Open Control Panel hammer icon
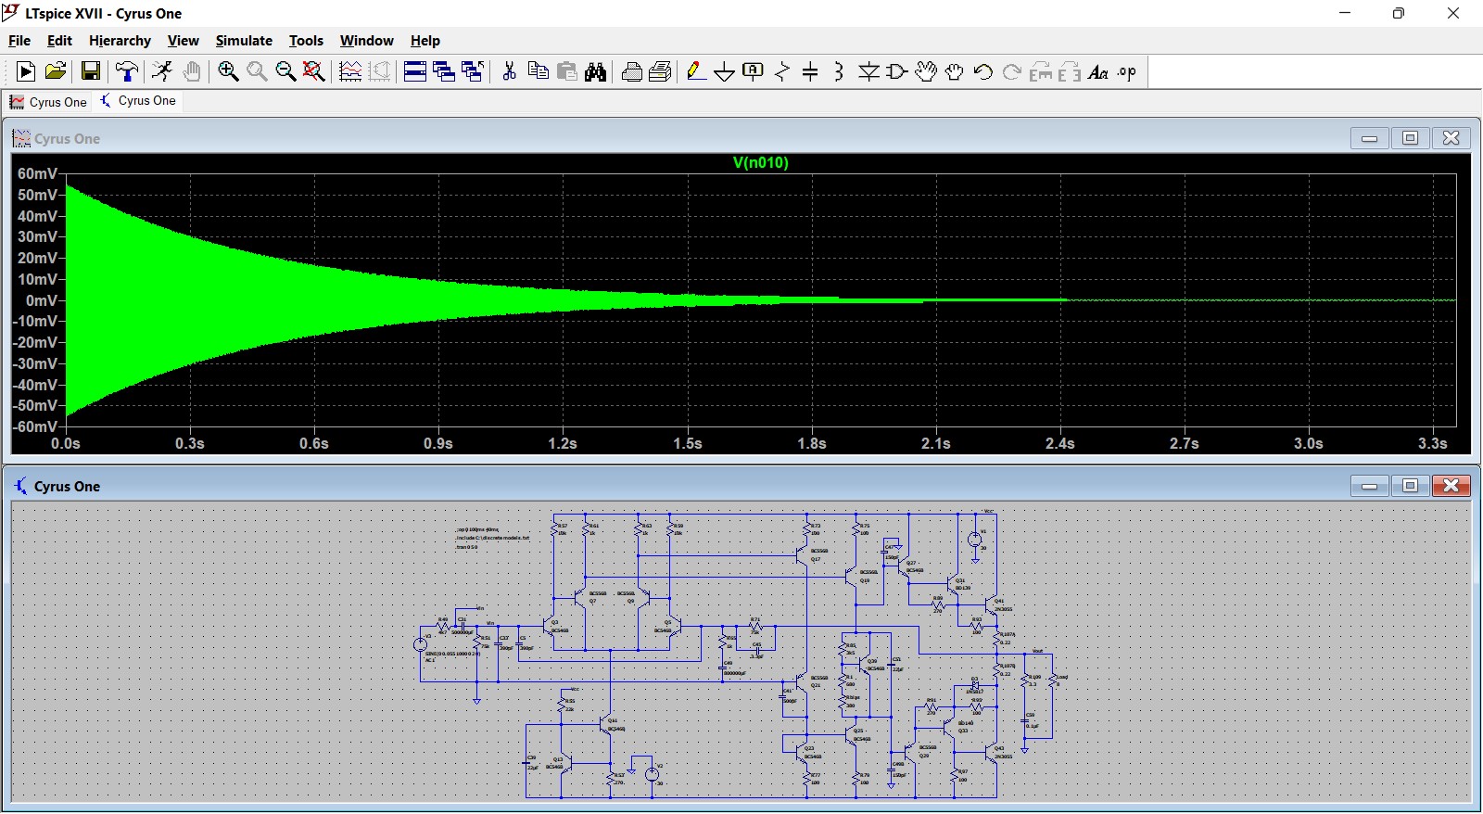1483x814 pixels. click(x=127, y=71)
